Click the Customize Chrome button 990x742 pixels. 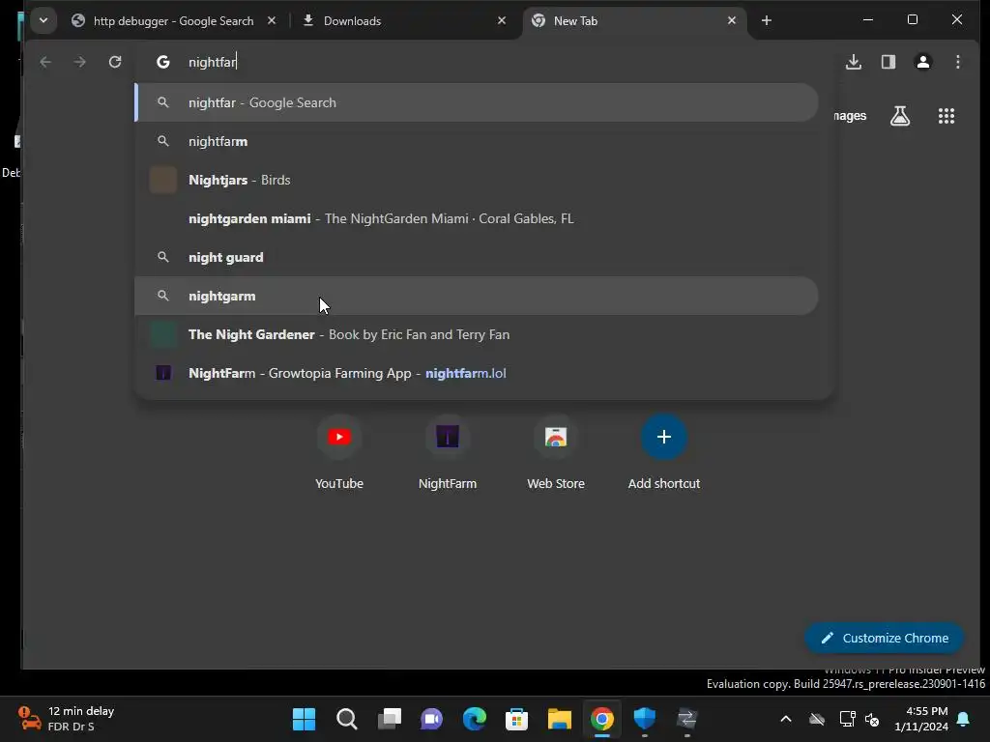coord(884,638)
